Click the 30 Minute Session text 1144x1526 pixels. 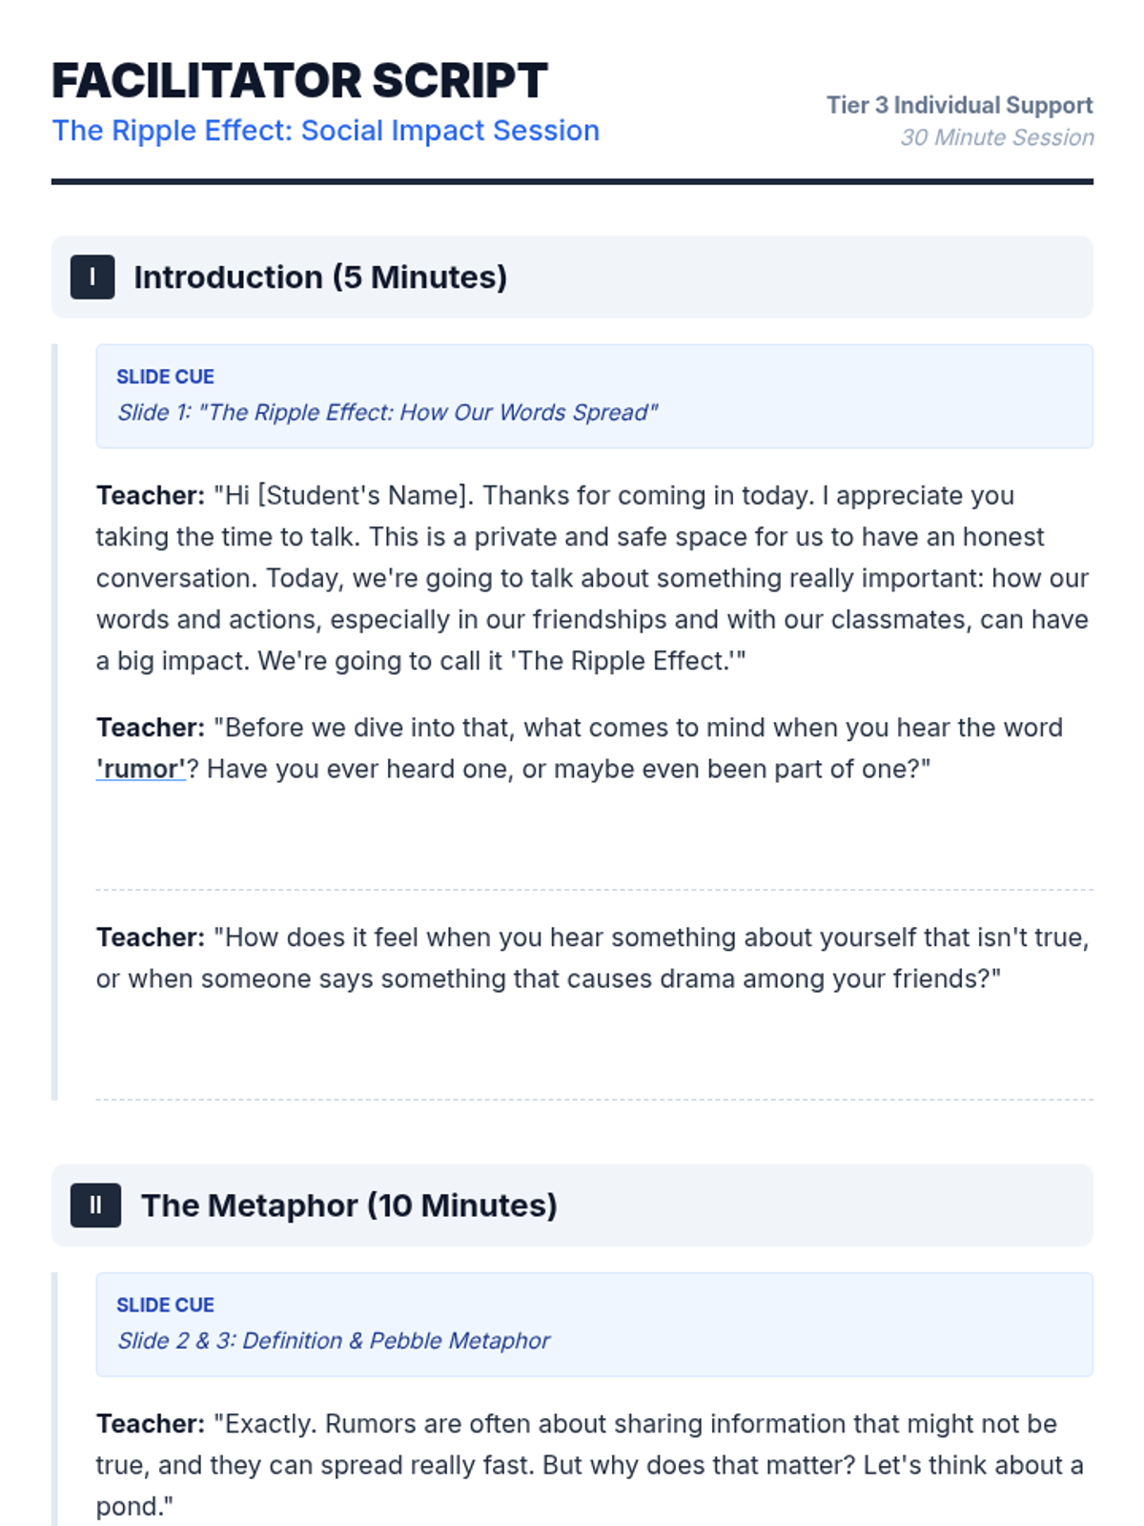coord(997,137)
